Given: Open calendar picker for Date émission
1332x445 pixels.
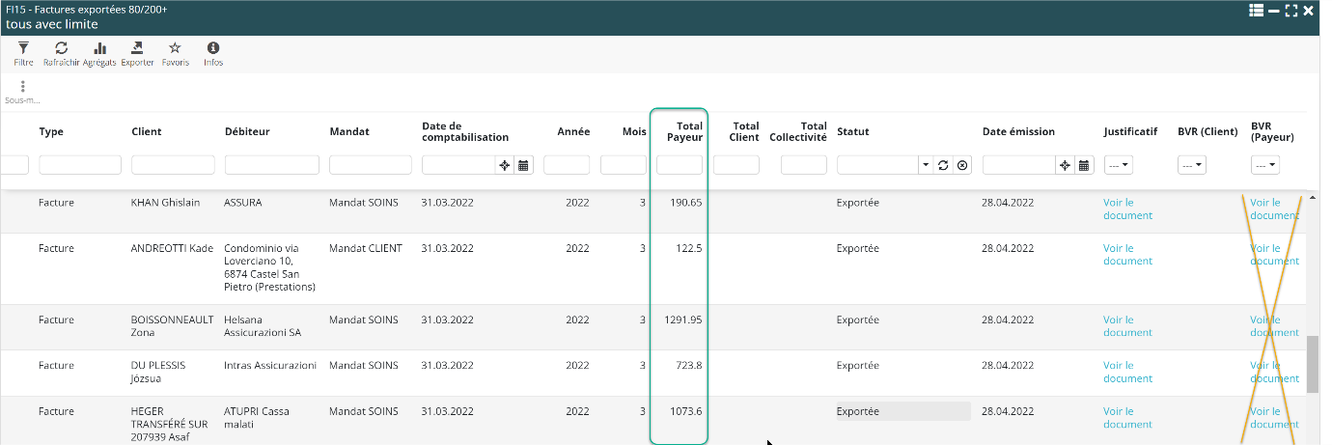Looking at the screenshot, I should 1084,165.
